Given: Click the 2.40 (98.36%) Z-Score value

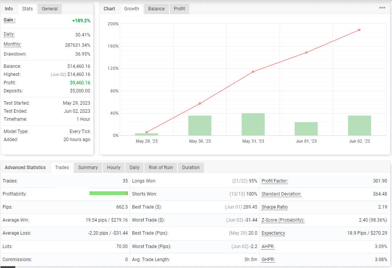Looking at the screenshot, I should 373,220.
